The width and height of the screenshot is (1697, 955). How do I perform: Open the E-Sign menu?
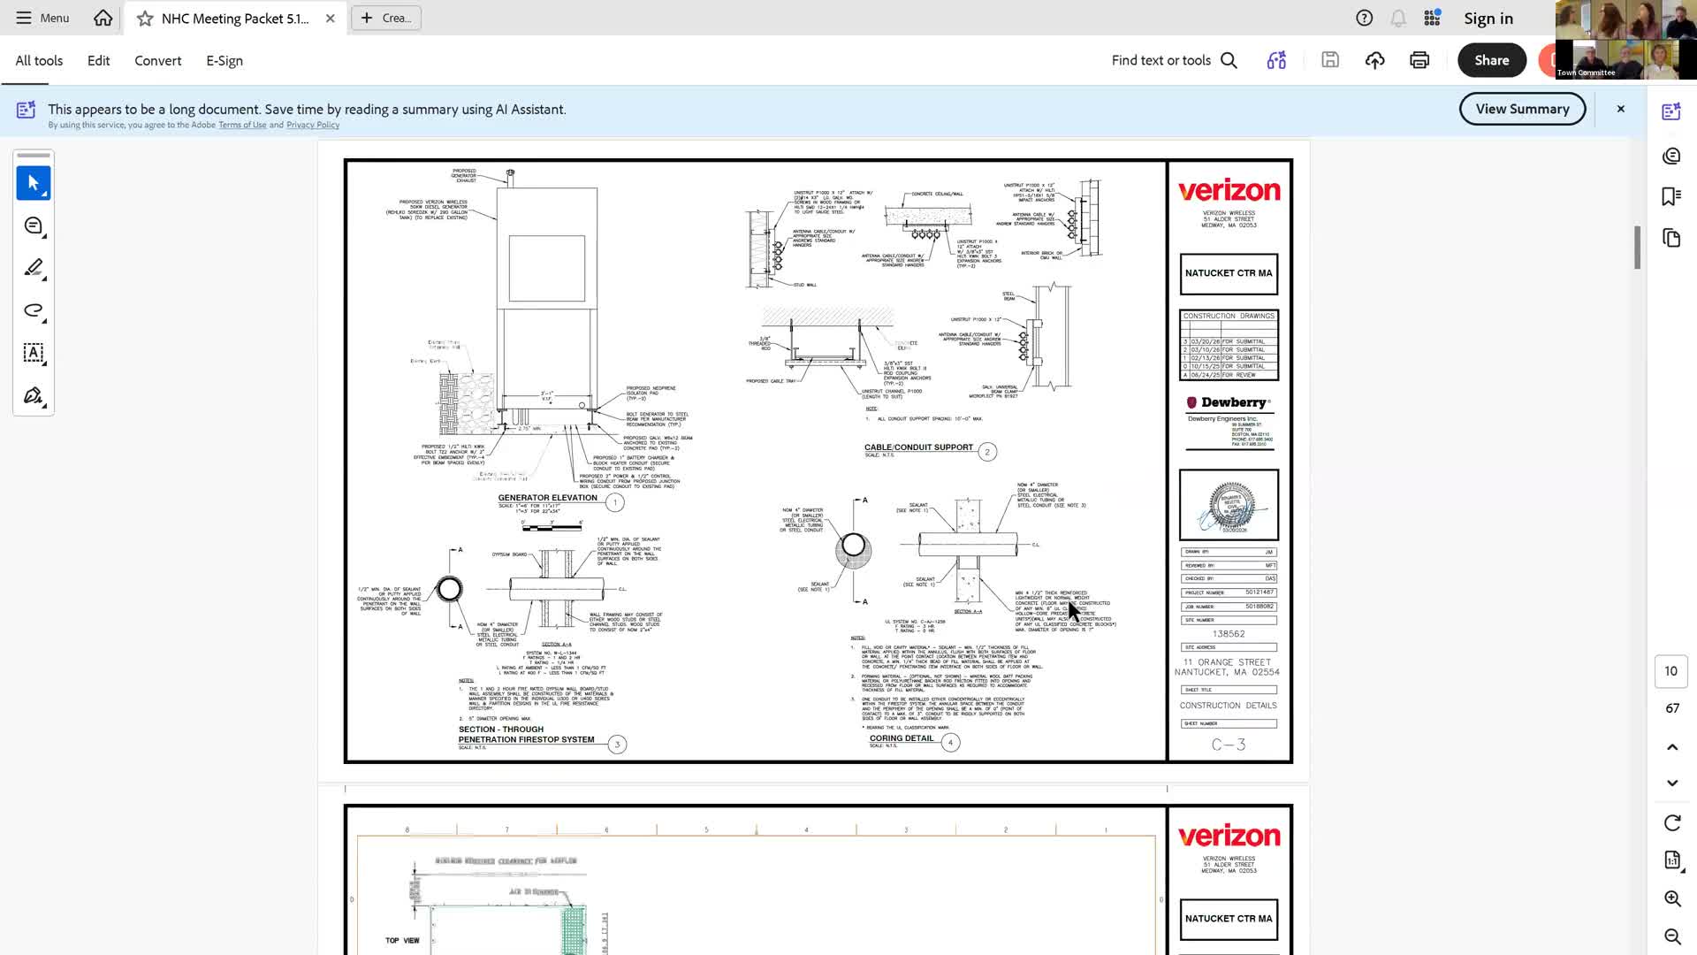click(x=224, y=60)
